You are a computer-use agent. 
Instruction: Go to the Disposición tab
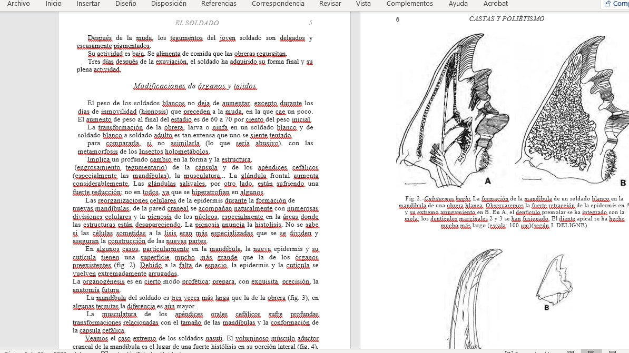[x=169, y=4]
